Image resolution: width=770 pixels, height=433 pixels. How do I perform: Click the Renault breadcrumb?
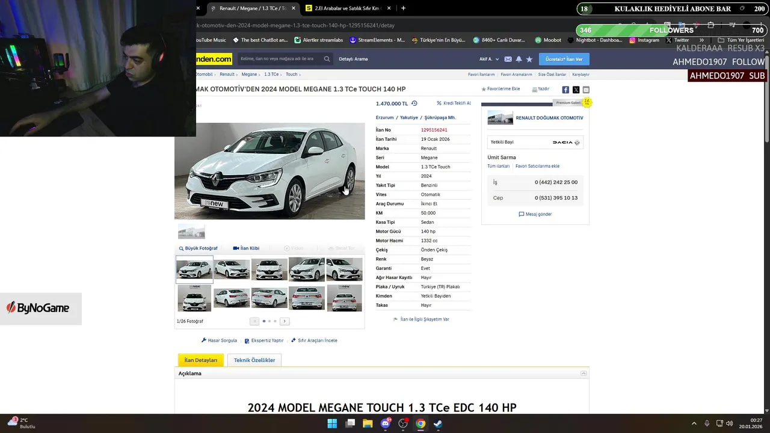227,75
